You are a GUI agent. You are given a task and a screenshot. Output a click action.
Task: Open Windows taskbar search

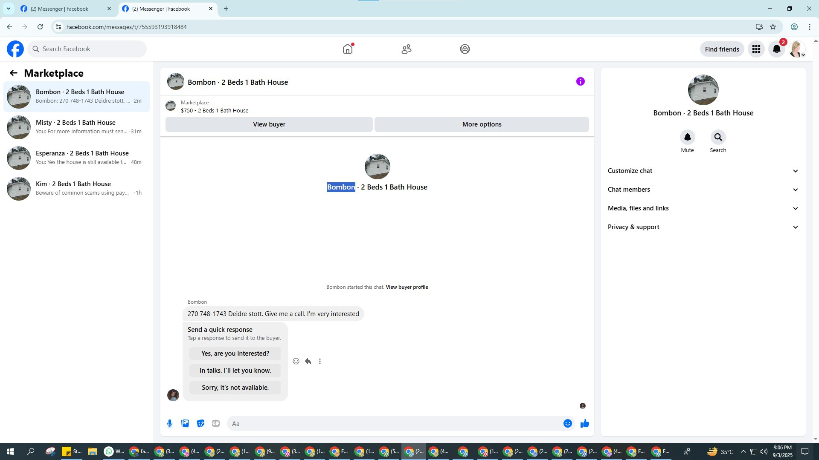tap(31, 451)
